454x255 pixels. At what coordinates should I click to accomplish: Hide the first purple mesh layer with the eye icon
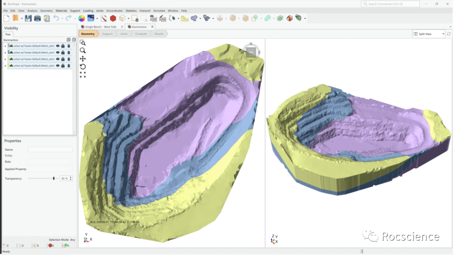pos(58,46)
